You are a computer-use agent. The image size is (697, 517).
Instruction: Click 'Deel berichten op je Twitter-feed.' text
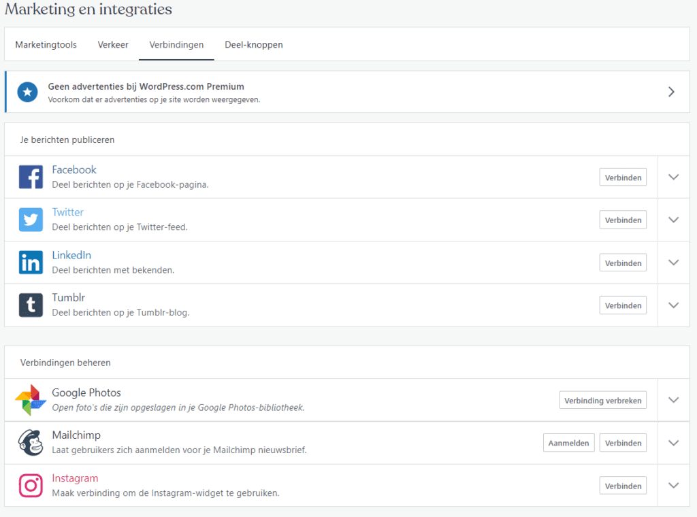point(120,227)
